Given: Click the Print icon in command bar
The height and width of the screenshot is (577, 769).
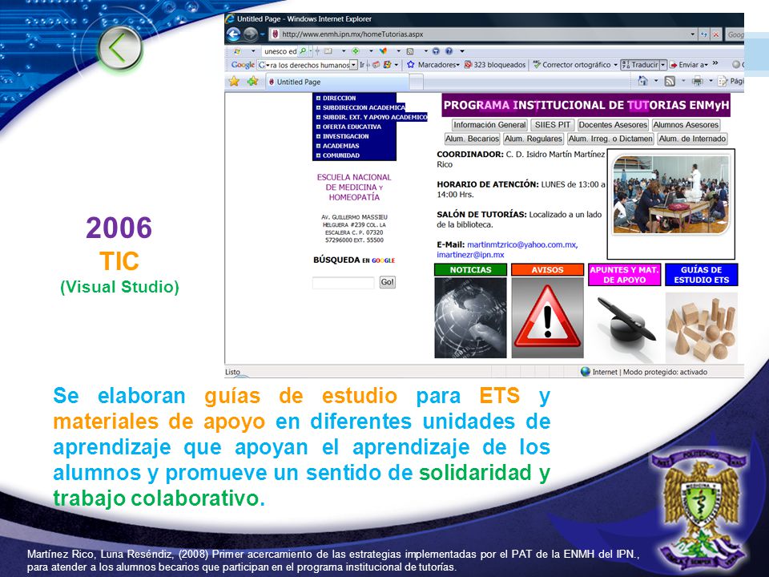Looking at the screenshot, I should [x=697, y=82].
